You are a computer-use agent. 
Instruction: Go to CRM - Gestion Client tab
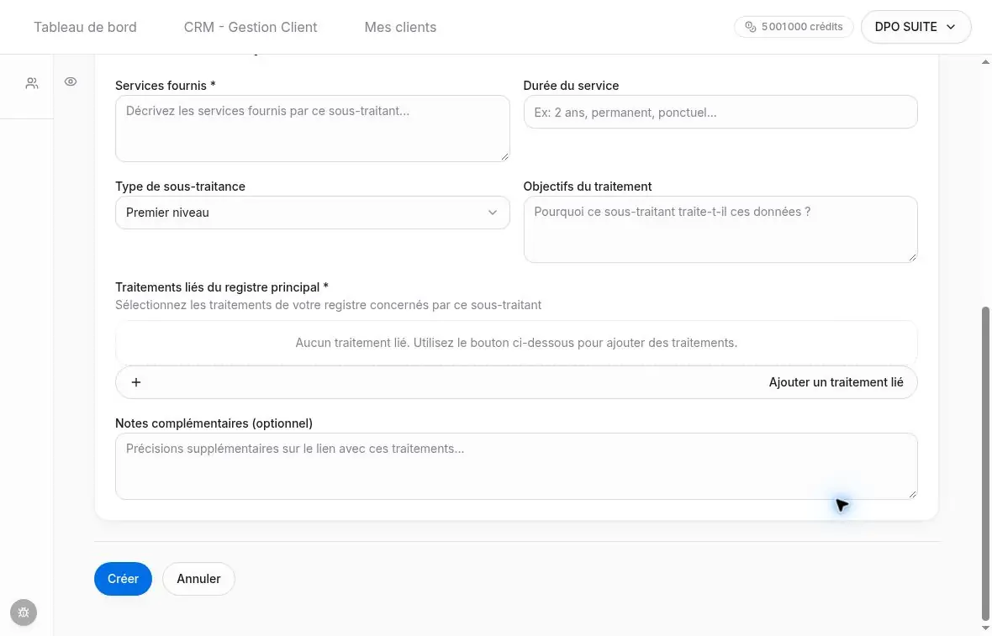tap(251, 27)
